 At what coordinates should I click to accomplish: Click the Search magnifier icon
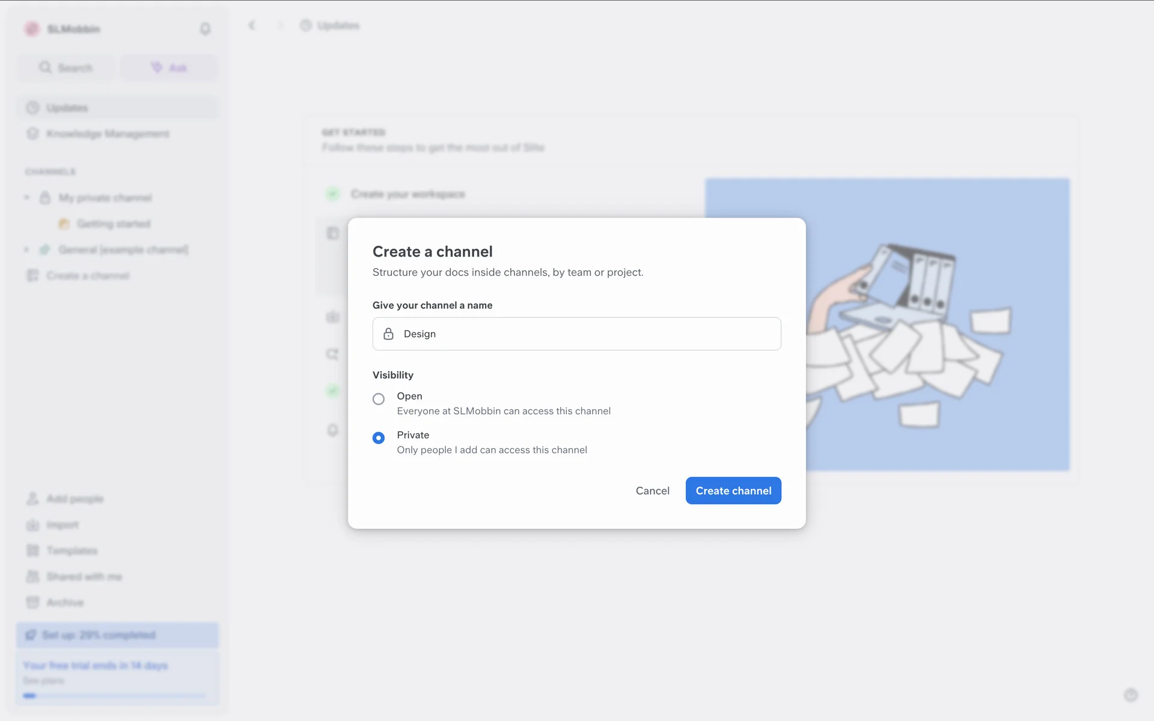[x=45, y=67]
